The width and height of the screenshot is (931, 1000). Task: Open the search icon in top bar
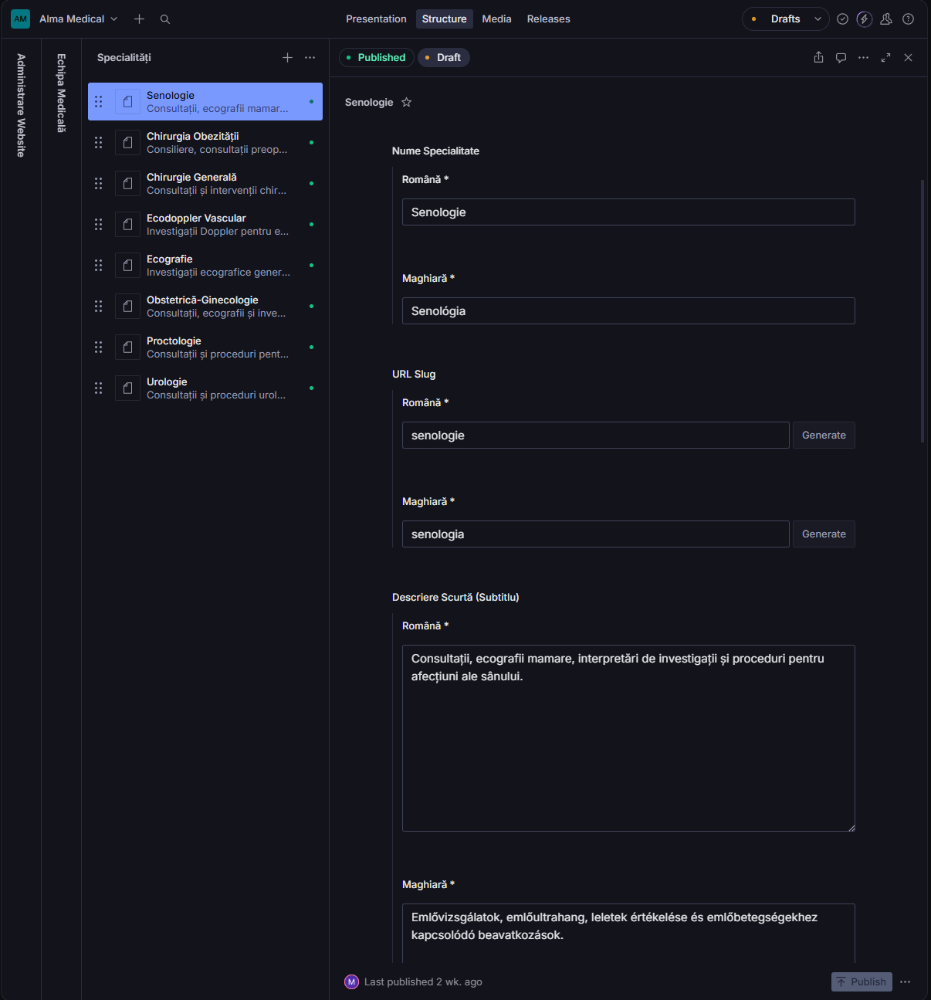165,19
